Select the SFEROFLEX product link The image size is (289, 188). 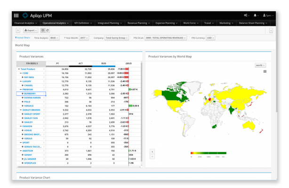click(x=30, y=163)
